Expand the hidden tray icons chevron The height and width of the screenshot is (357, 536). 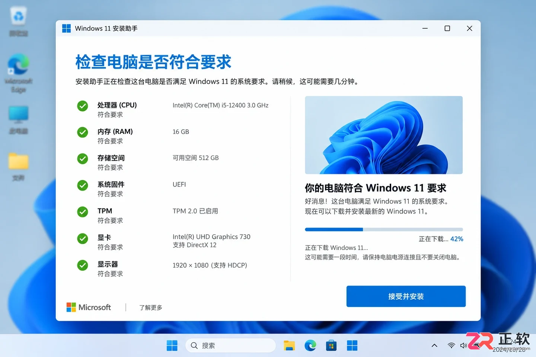click(434, 345)
